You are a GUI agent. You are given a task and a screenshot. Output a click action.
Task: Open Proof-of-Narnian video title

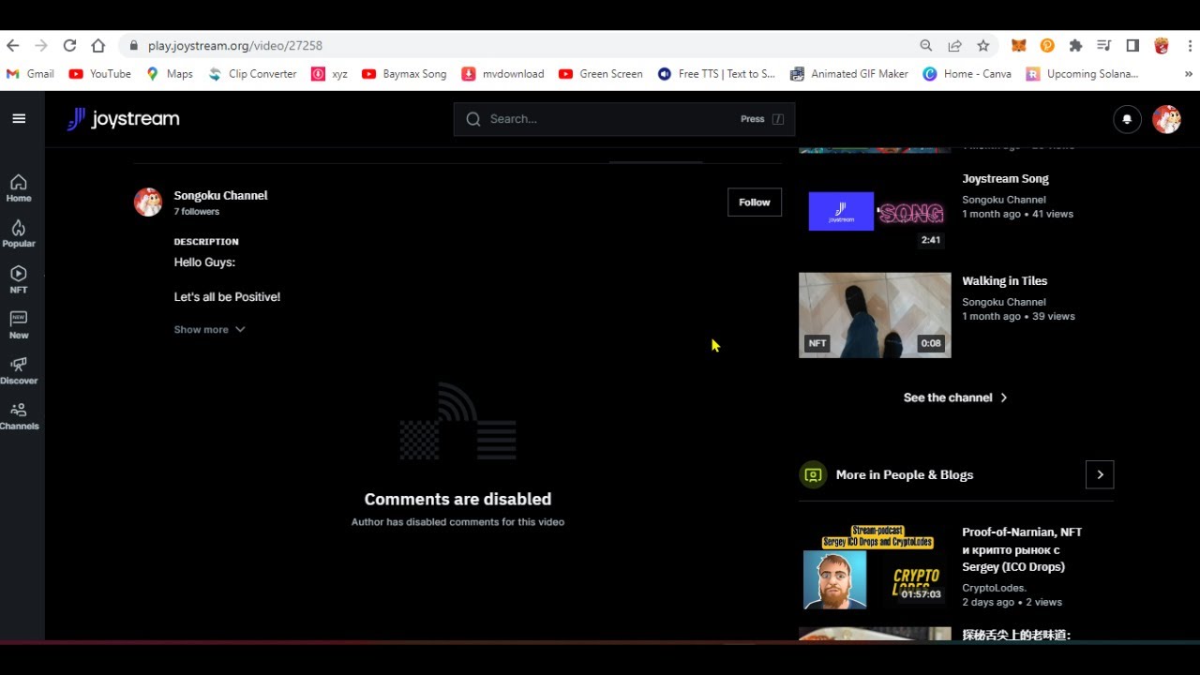pos(1022,549)
